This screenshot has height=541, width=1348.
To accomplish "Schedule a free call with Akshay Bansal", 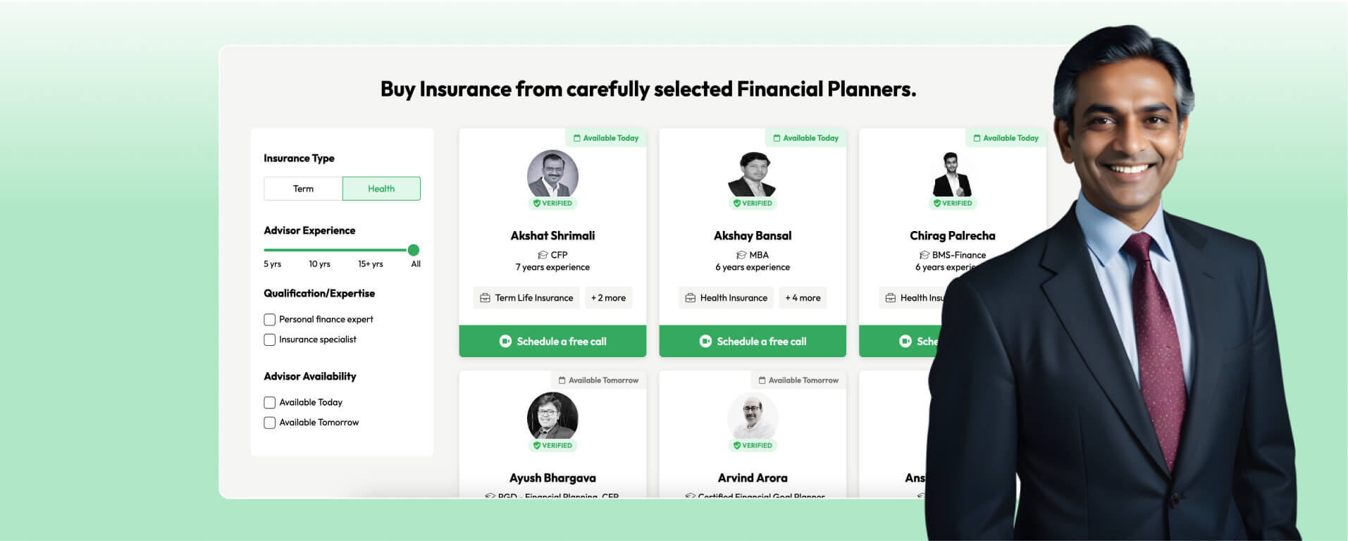I will (753, 341).
